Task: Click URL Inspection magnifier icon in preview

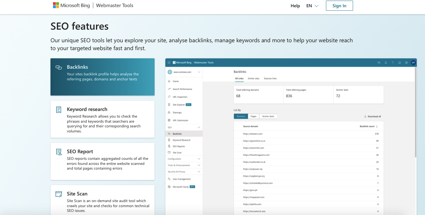Action: coord(169,97)
